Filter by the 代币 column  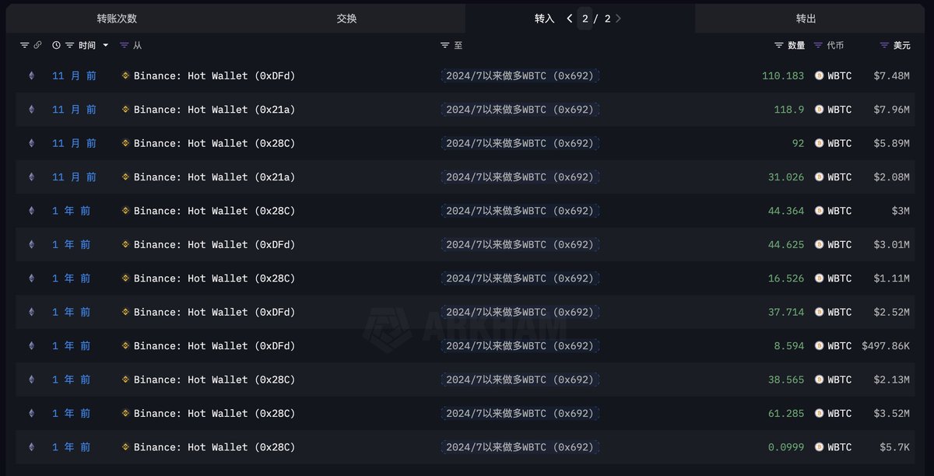829,46
